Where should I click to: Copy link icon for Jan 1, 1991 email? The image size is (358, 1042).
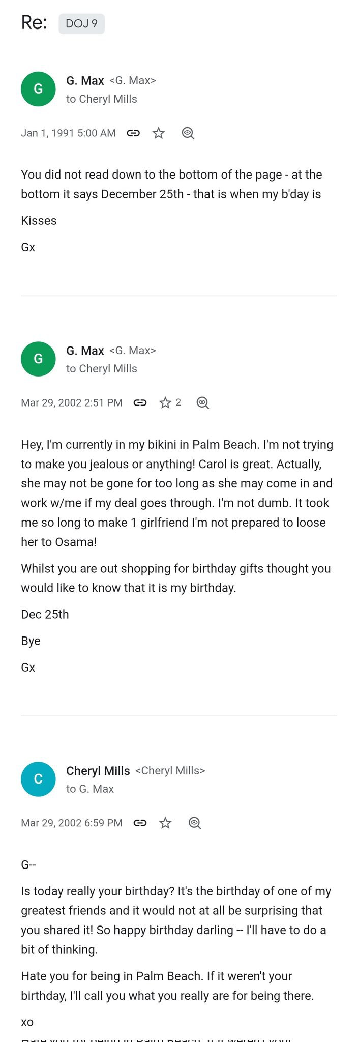point(133,133)
